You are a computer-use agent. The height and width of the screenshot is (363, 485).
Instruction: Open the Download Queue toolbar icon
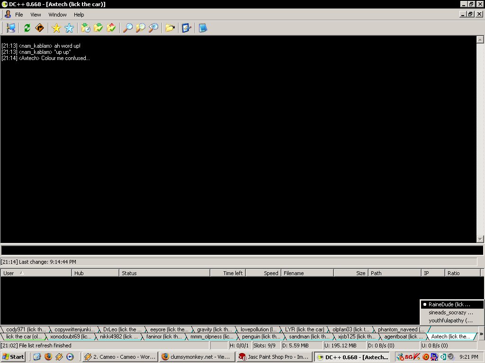(86, 28)
